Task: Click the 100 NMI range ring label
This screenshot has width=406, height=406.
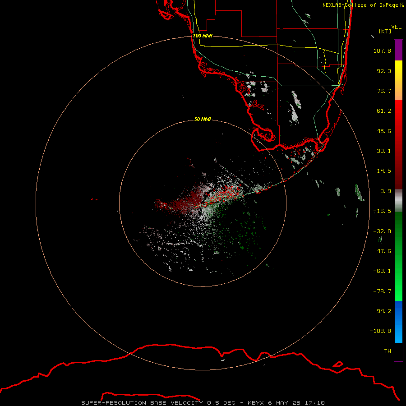Action: coord(203,36)
